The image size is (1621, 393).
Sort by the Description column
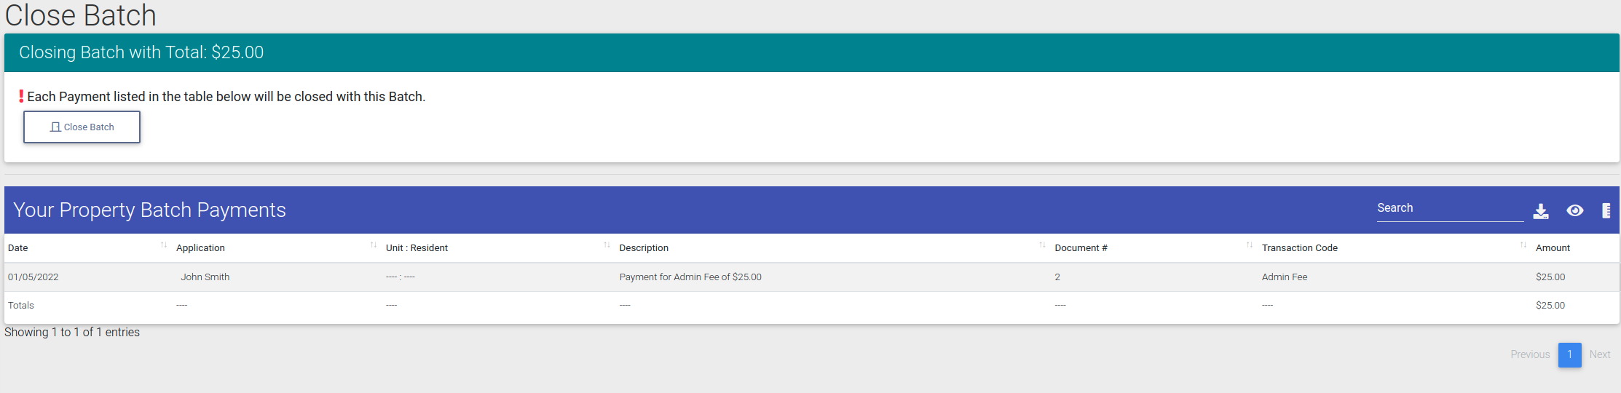833,248
